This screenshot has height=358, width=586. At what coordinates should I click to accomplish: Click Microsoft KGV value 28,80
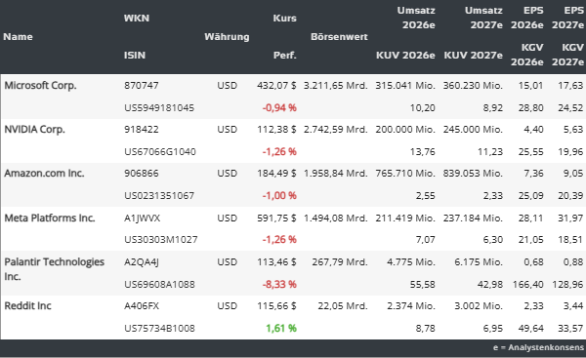[530, 108]
